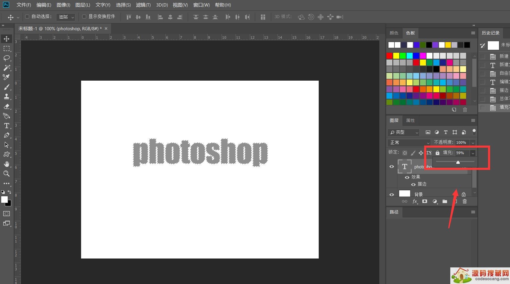Open the 滤镜(T) menu
Screen dimensions: 510x284
[143, 5]
